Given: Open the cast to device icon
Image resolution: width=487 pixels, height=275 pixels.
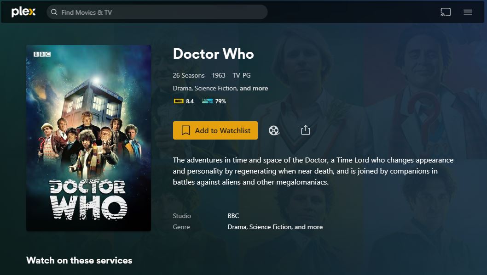Looking at the screenshot, I should pos(446,12).
